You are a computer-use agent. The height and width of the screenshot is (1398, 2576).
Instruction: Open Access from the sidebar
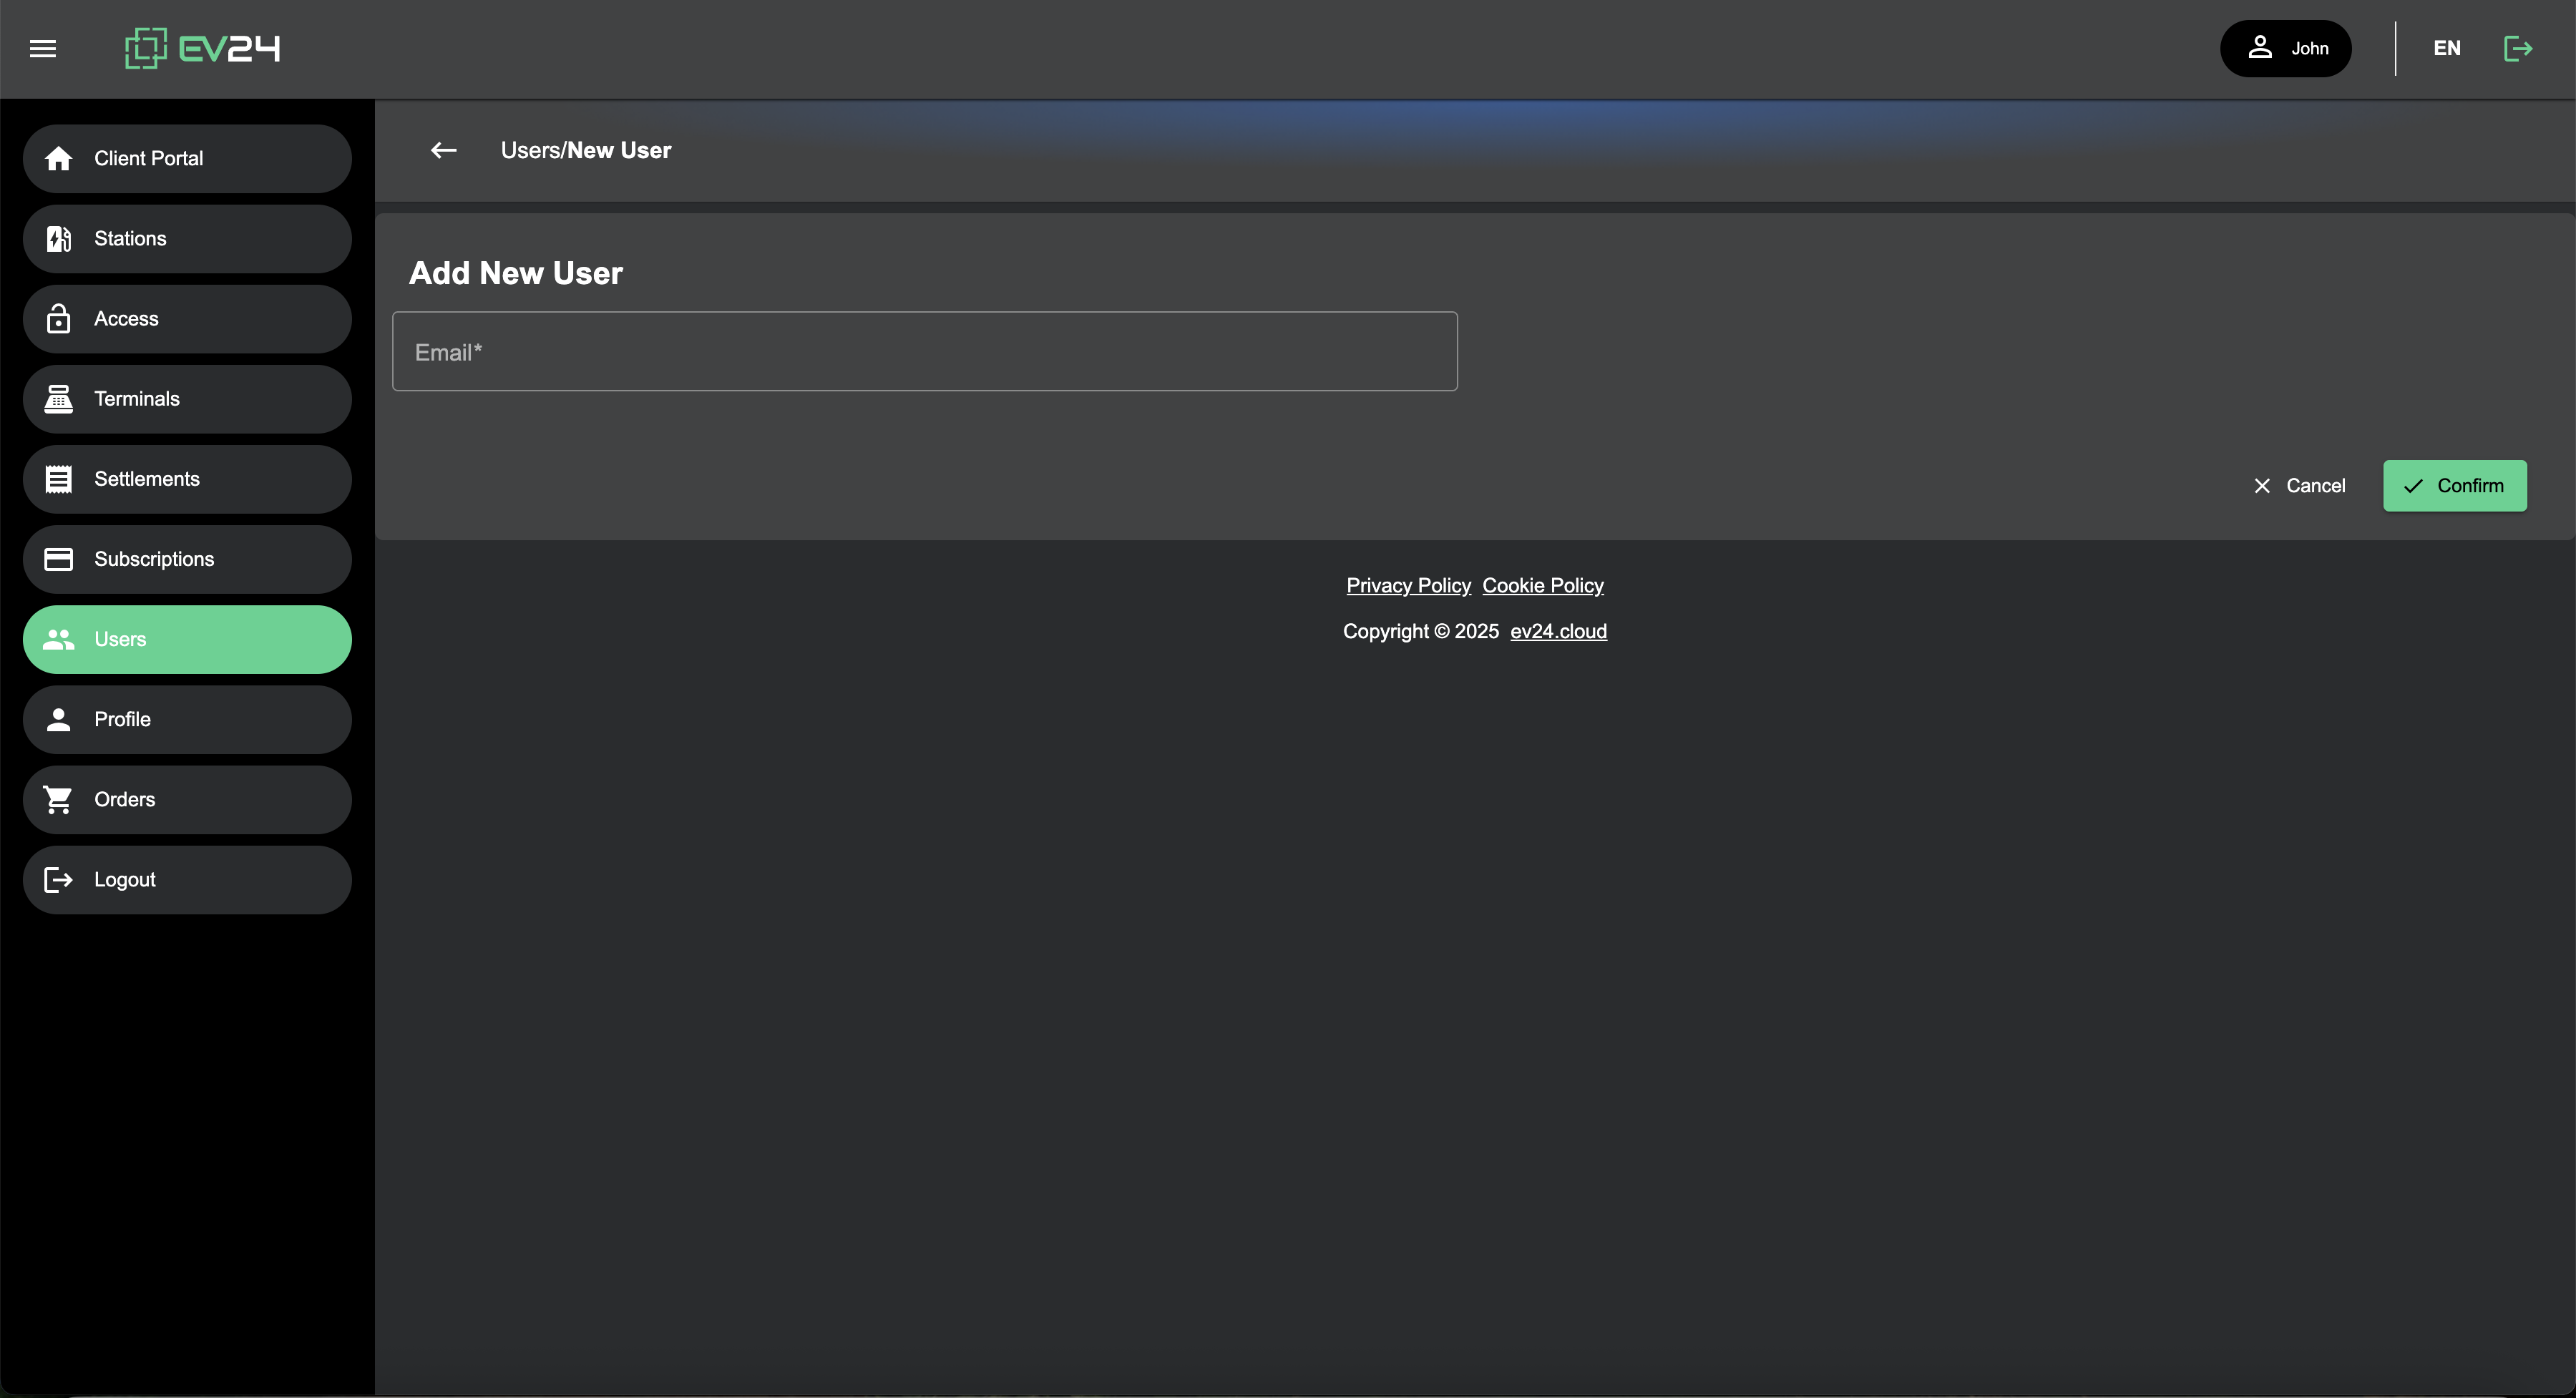coord(187,319)
